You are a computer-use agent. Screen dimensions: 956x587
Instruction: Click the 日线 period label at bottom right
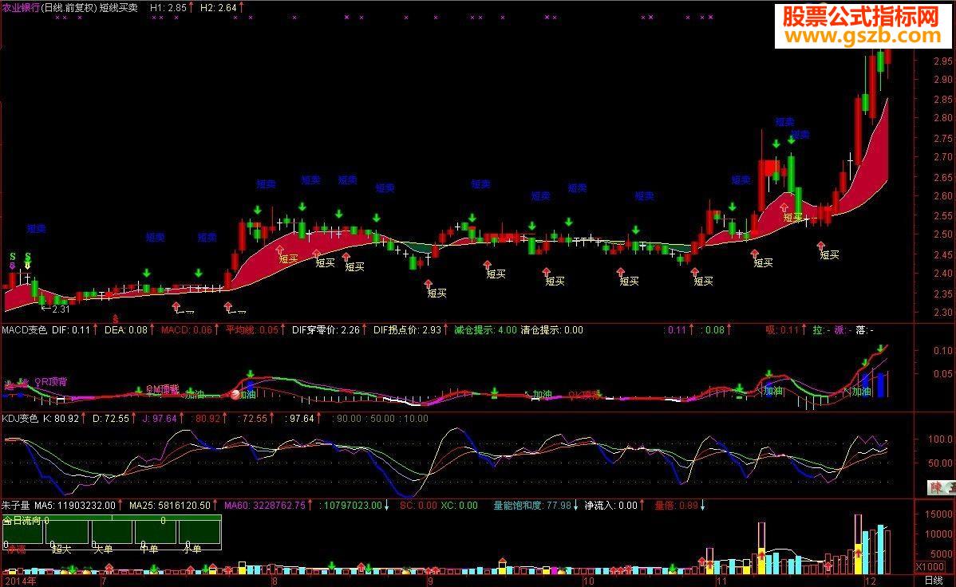[x=934, y=581]
